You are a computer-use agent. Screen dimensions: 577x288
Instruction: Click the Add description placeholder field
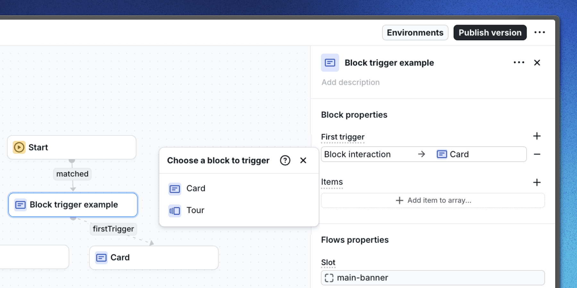(x=350, y=82)
